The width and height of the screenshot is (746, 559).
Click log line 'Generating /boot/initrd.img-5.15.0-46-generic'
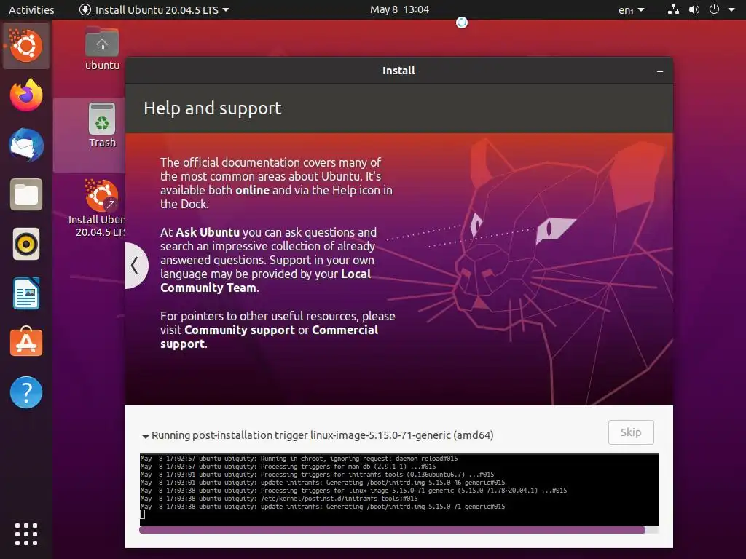[x=323, y=483]
